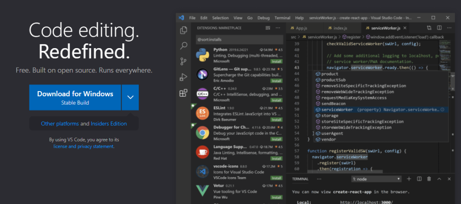The image size is (461, 204).
Task: Open the Run and Debug icon
Action: click(184, 77)
